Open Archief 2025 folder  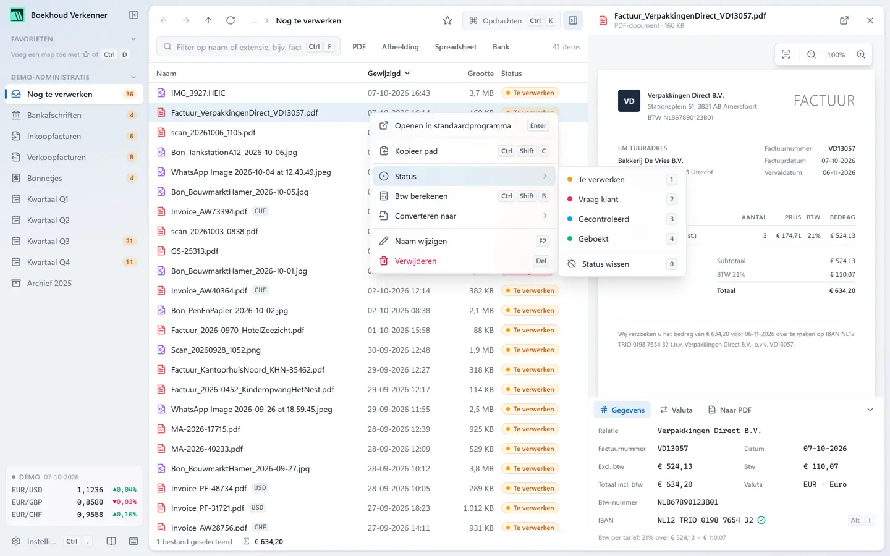point(74,283)
